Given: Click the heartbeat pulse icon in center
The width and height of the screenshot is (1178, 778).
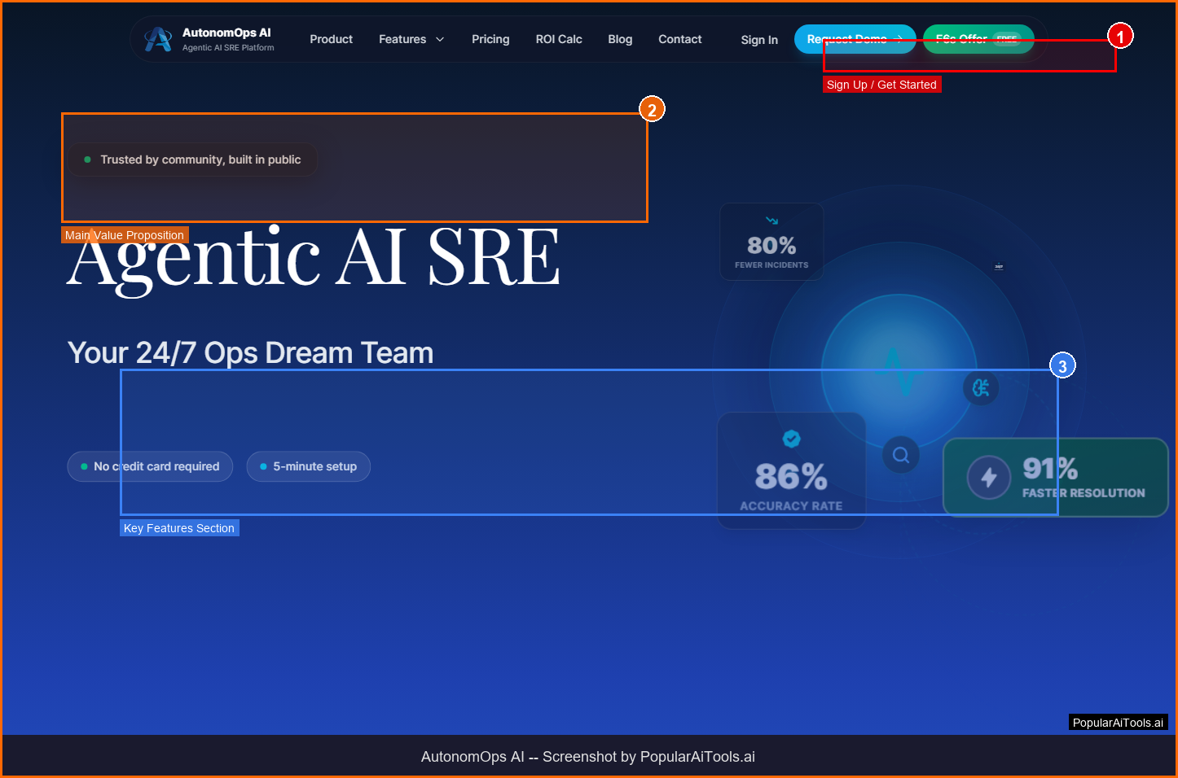Looking at the screenshot, I should coord(900,372).
